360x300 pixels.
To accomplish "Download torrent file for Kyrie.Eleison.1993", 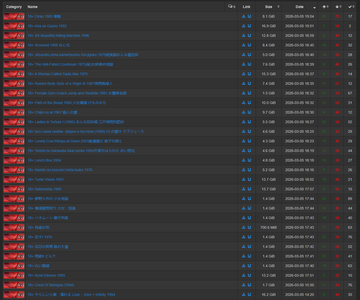I will coord(244,275).
